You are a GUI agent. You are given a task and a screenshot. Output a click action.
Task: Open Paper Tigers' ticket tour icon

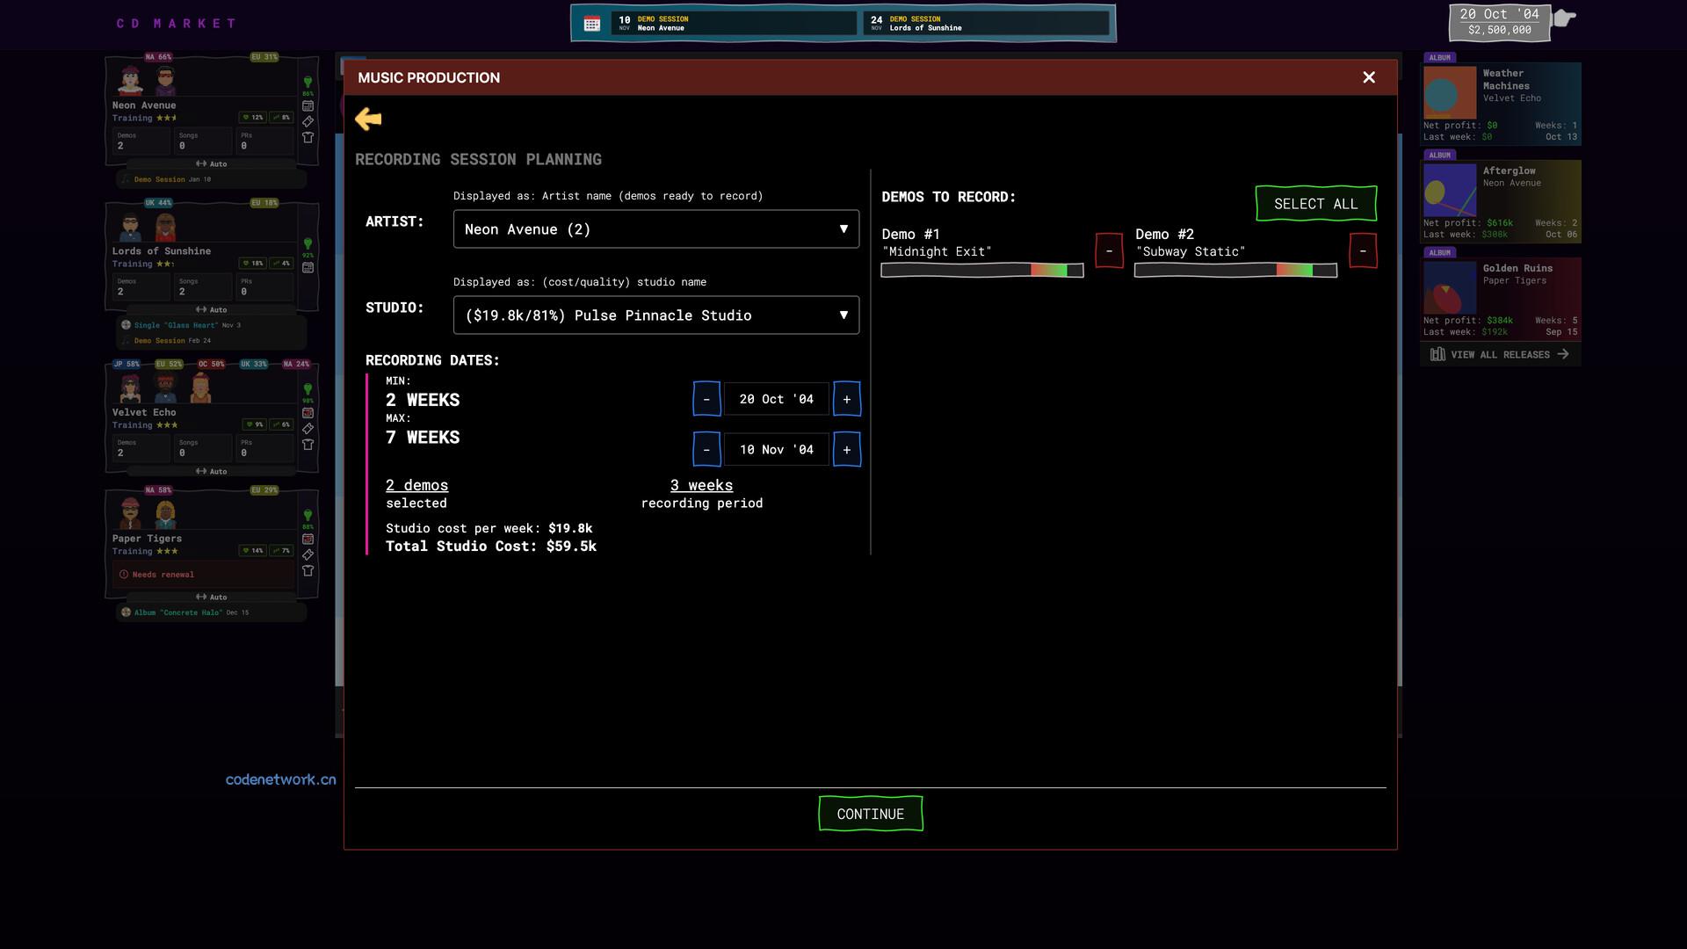(x=308, y=555)
